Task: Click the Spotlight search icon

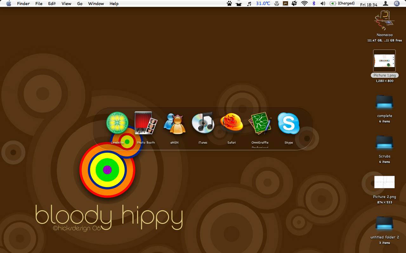Action: point(396,3)
